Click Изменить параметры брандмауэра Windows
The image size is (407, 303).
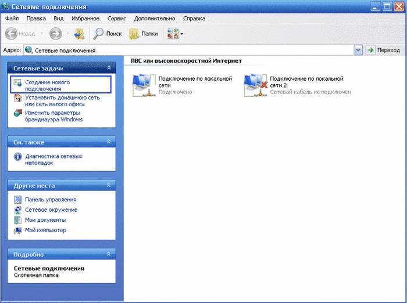53,116
